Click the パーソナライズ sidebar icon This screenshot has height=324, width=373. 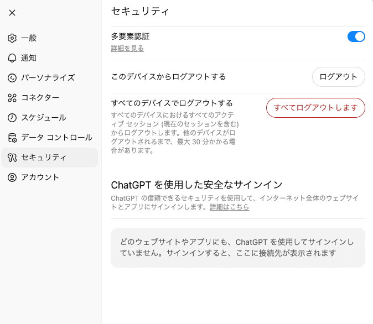tap(12, 78)
